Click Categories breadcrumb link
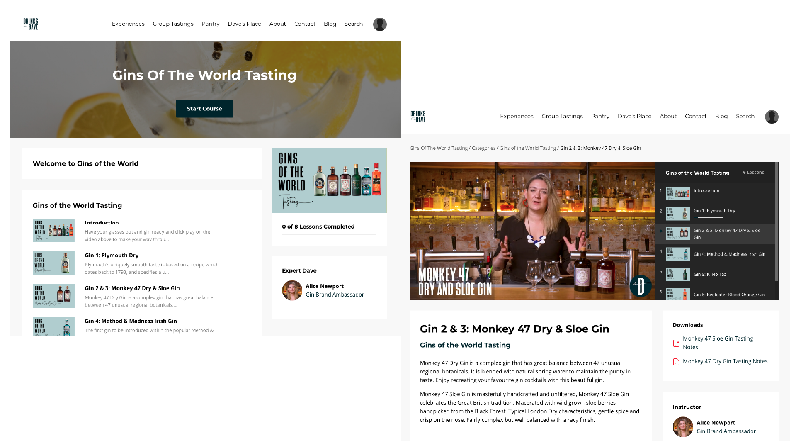Screen dimensions: 796x448 click(x=483, y=148)
